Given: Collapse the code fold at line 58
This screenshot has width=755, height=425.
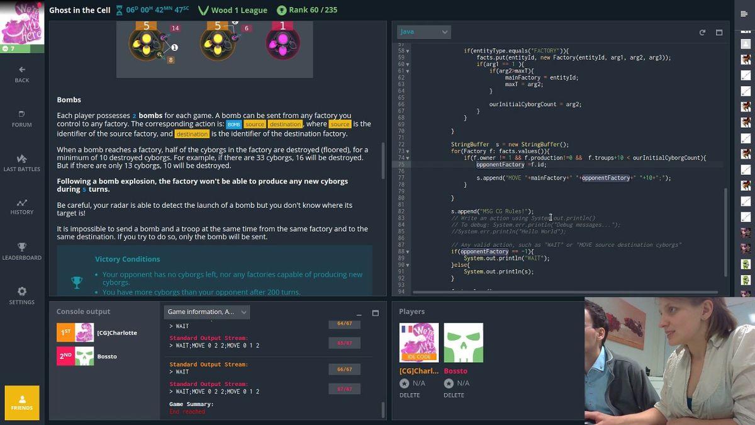Looking at the screenshot, I should [x=408, y=51].
